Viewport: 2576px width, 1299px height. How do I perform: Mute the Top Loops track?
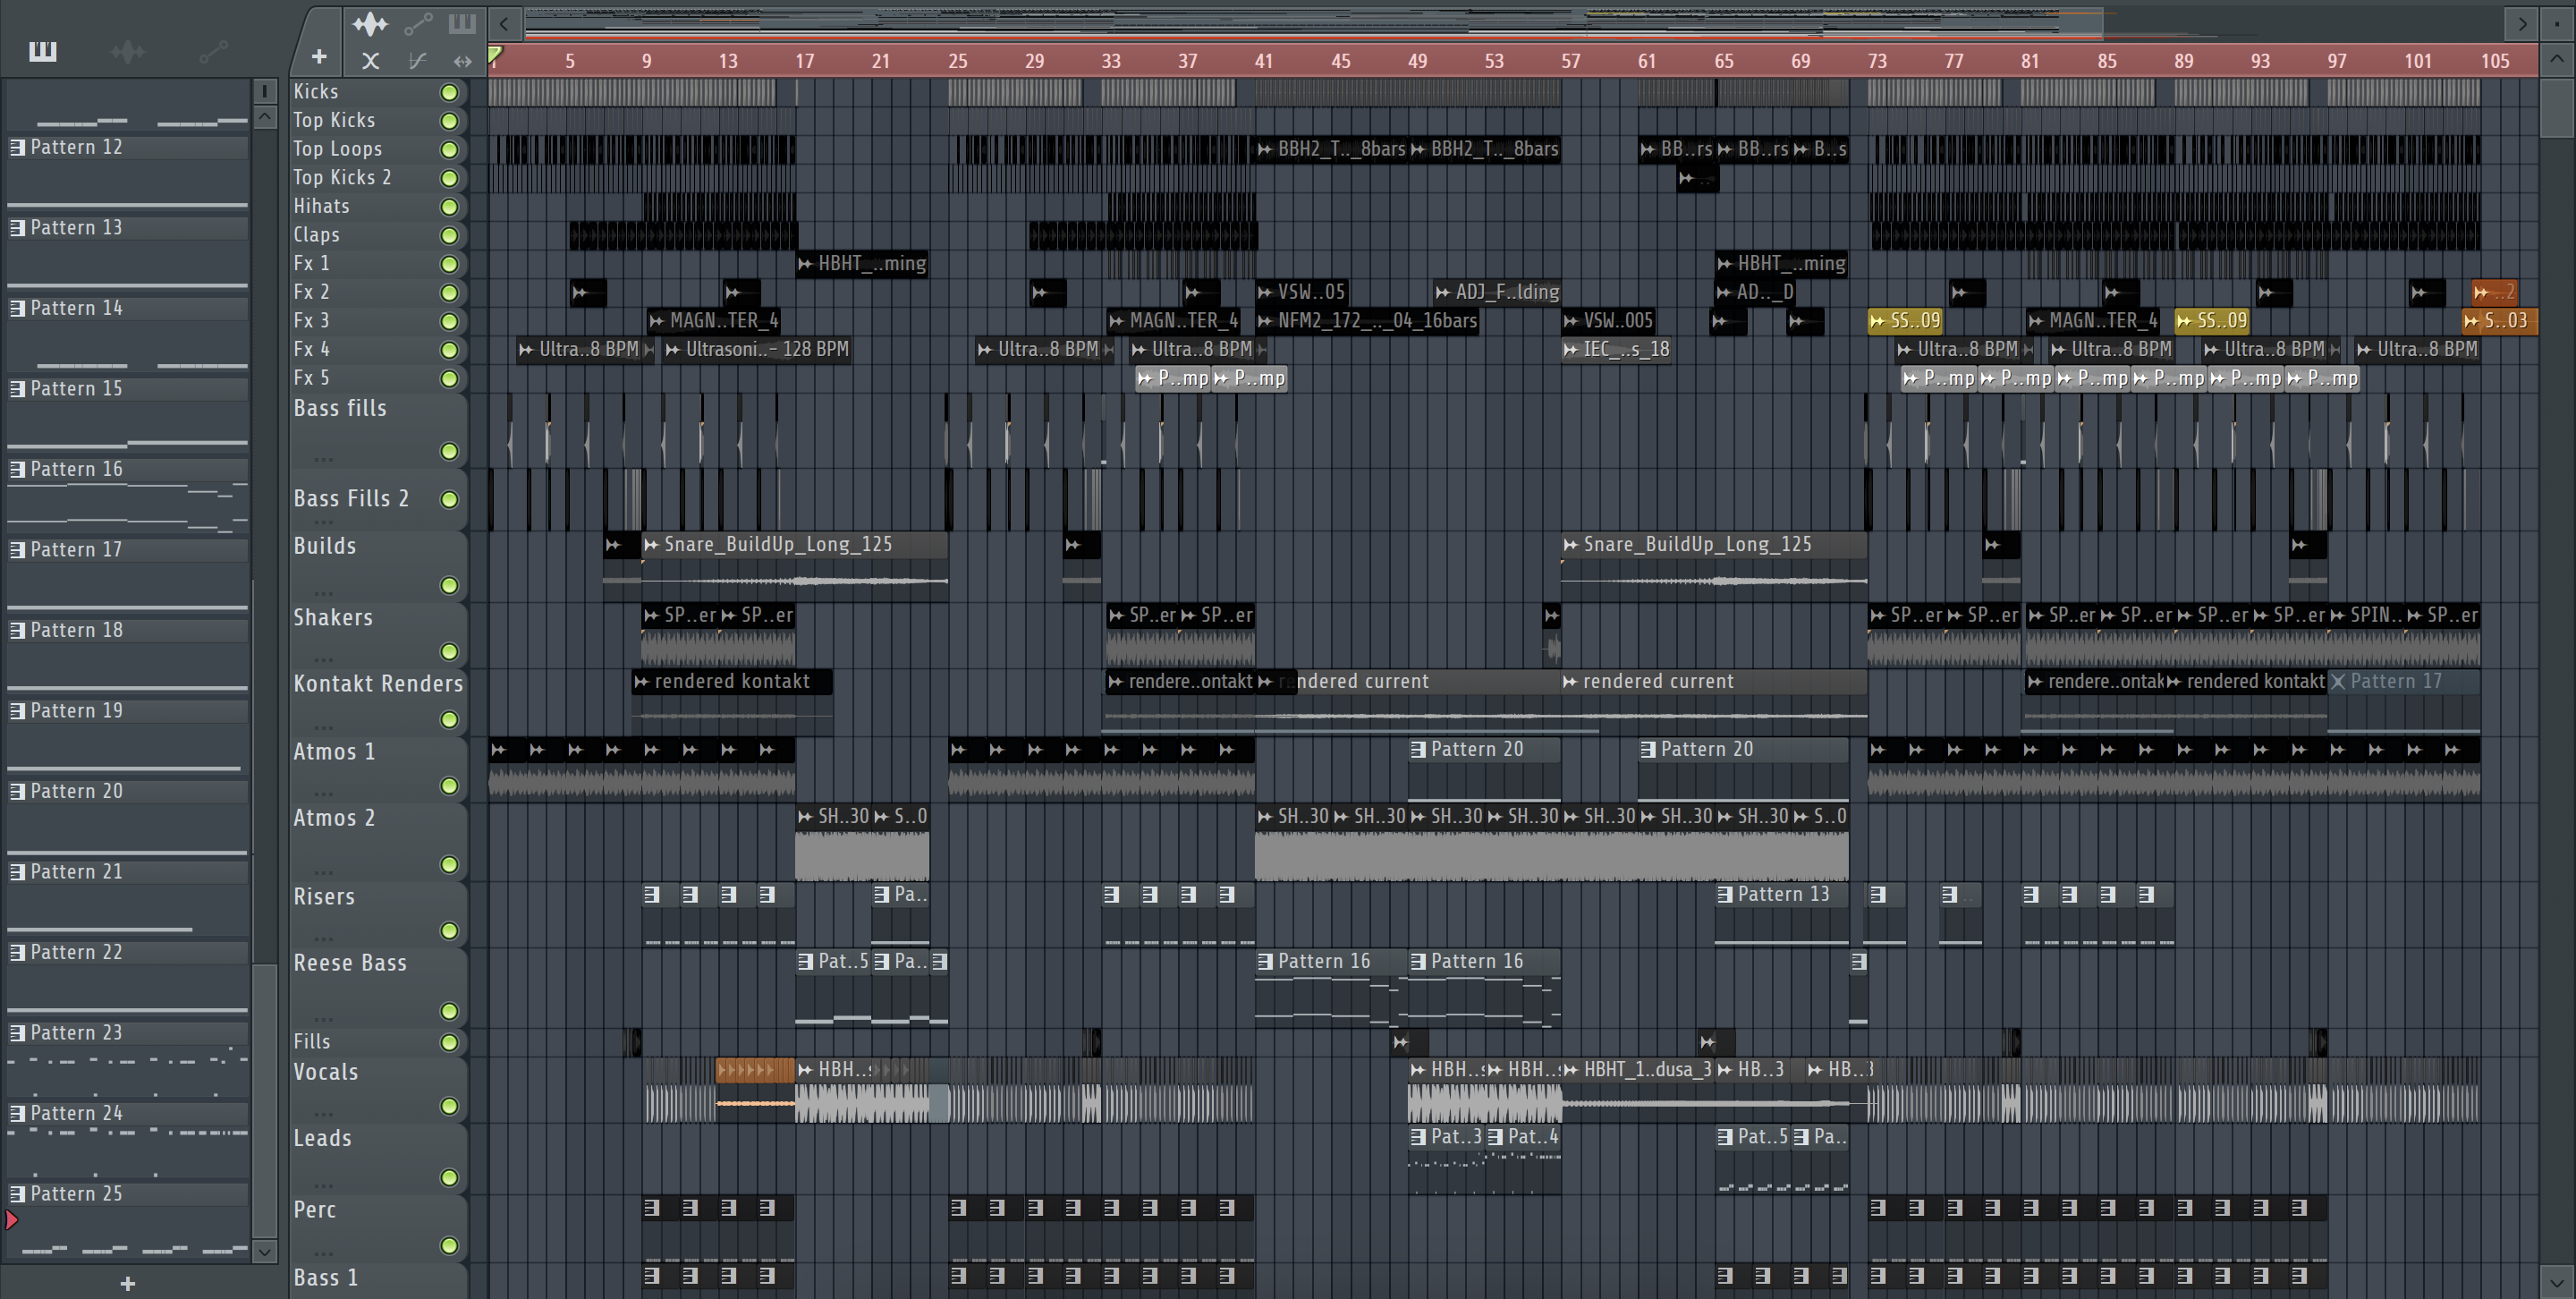(450, 150)
